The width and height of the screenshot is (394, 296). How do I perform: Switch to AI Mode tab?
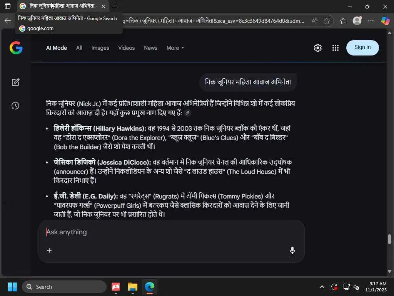pos(57,48)
